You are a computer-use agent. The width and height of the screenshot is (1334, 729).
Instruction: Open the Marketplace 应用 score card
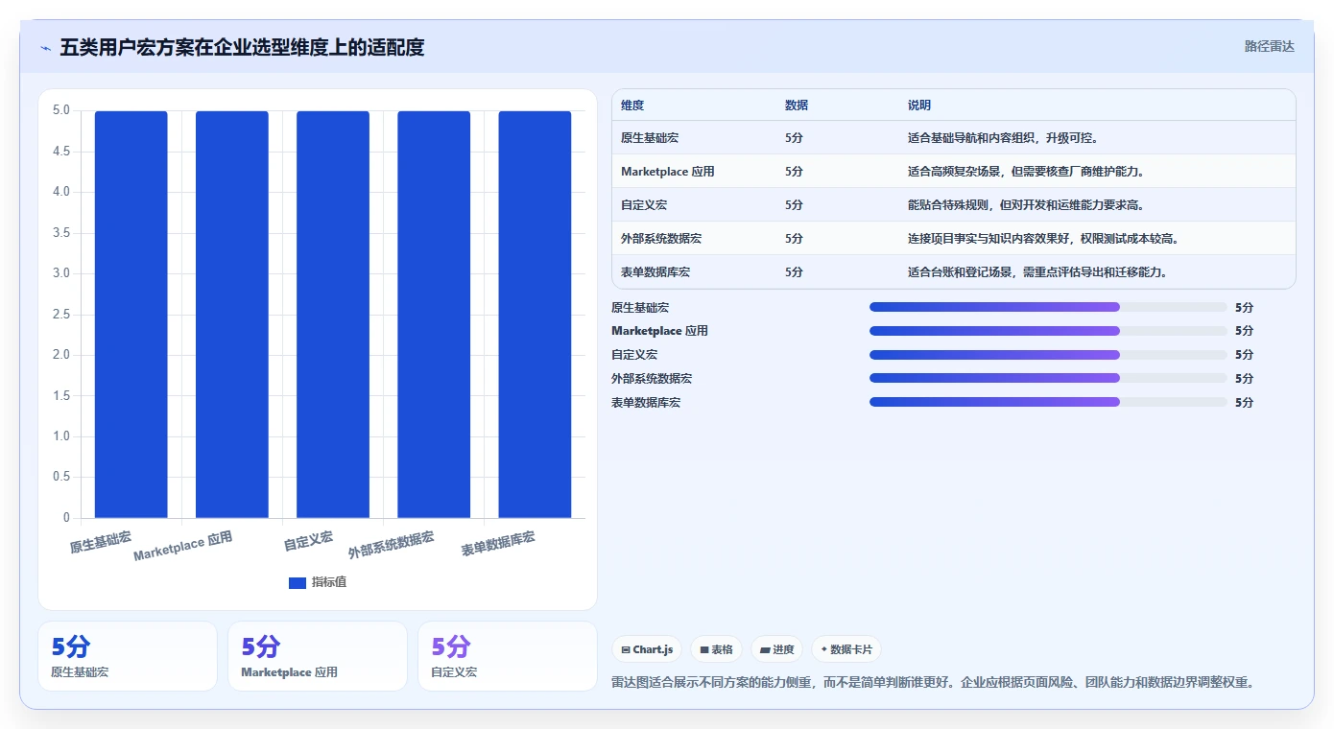[318, 656]
